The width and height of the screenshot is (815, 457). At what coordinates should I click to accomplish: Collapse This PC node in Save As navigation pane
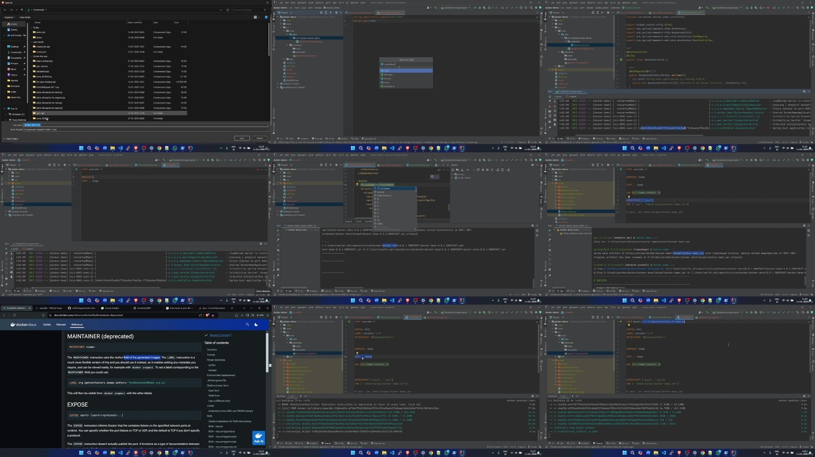[4, 108]
